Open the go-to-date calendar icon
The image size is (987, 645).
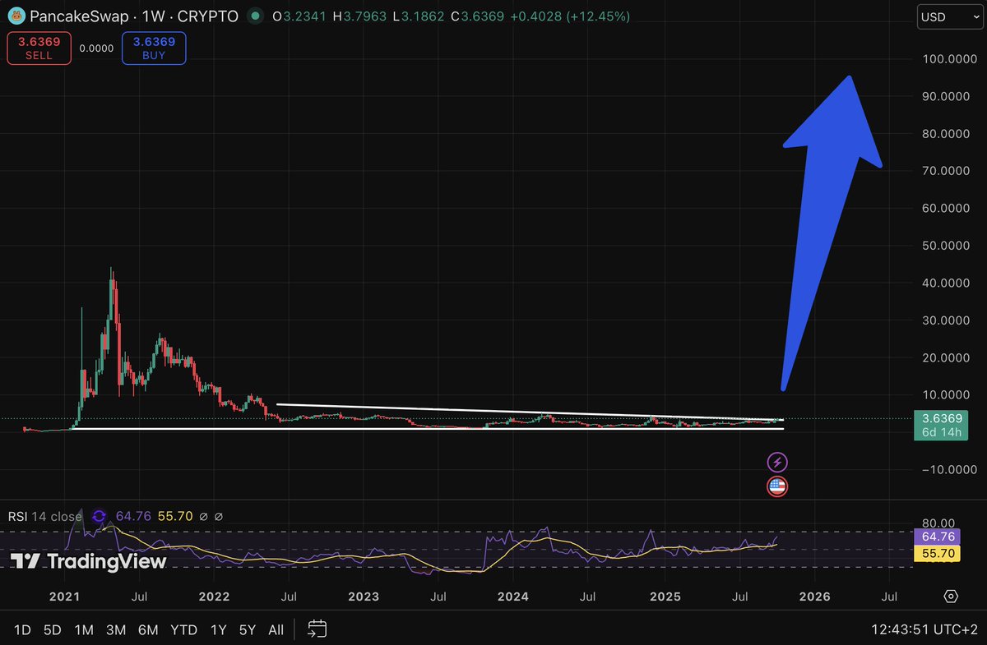point(317,629)
